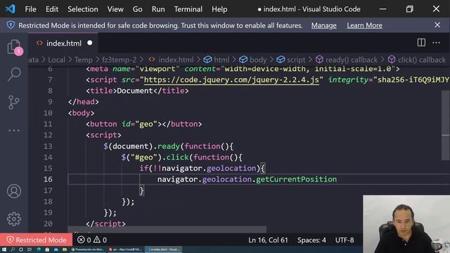
Task: Open Task View in the taskbar
Action: click(x=30, y=249)
